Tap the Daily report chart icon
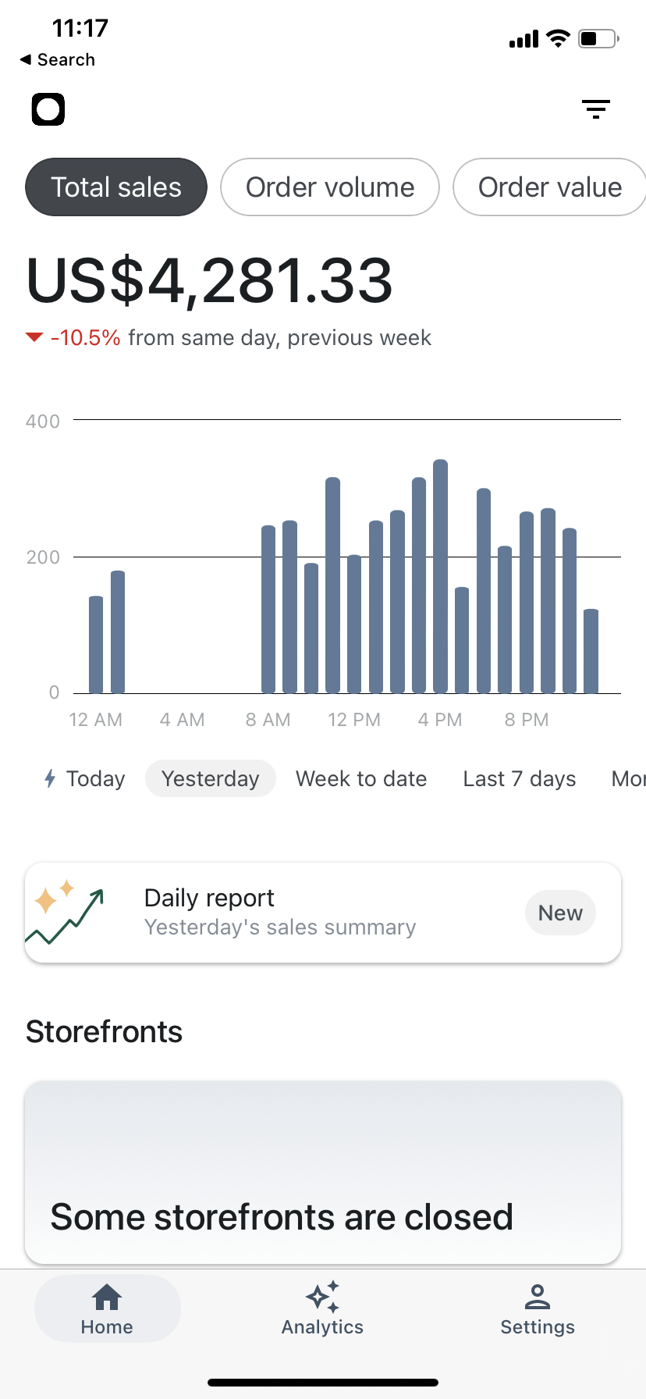 [x=66, y=912]
